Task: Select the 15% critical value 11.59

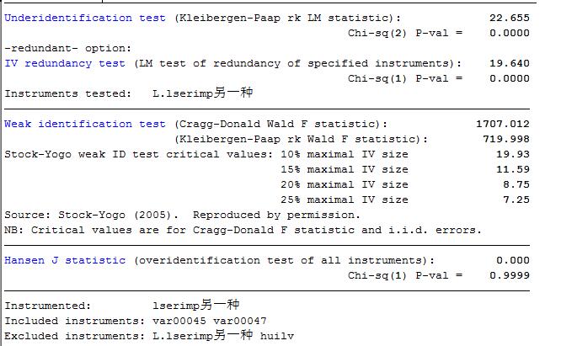Action: [x=512, y=169]
